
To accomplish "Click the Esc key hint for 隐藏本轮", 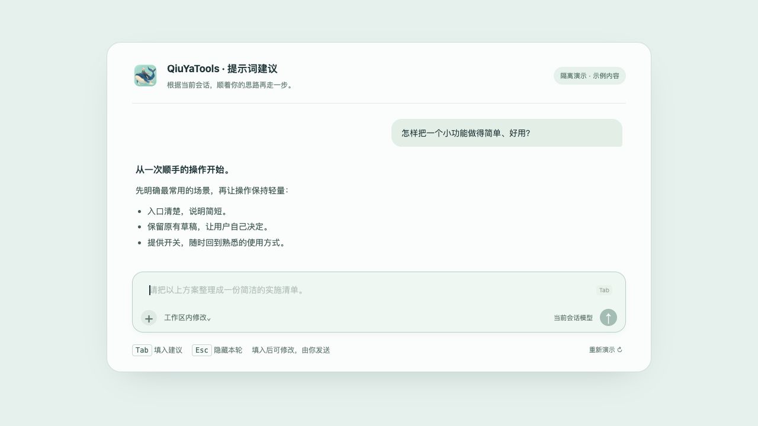I will pos(202,350).
